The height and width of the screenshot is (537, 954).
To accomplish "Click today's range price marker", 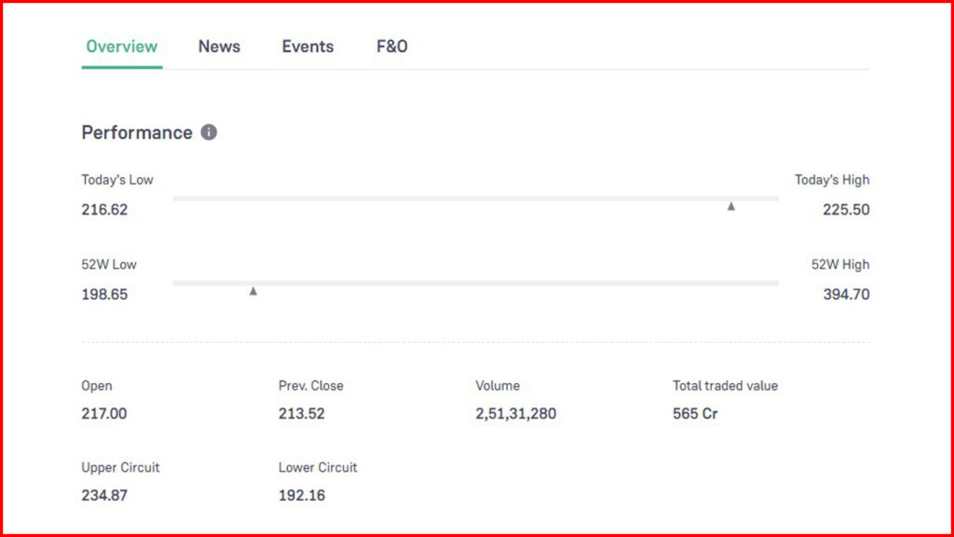I will point(731,206).
